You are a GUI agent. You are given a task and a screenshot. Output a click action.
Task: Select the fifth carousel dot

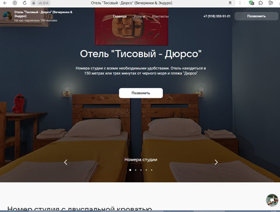click(152, 170)
